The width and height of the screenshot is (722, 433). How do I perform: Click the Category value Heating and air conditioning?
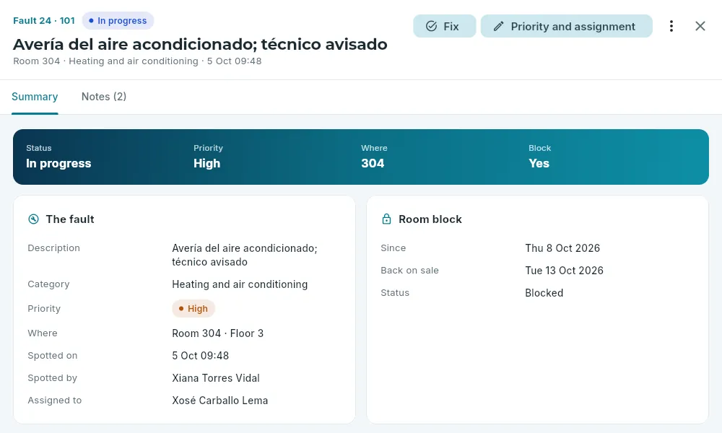pyautogui.click(x=240, y=284)
